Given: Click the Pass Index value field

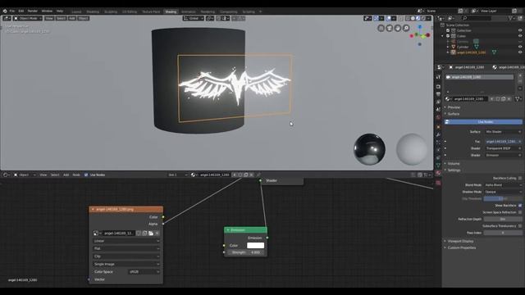Looking at the screenshot, I should click(503, 233).
